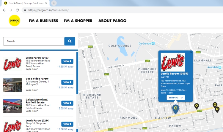
Task: Click '15.29KM away' distance text
Action: [65, 88]
